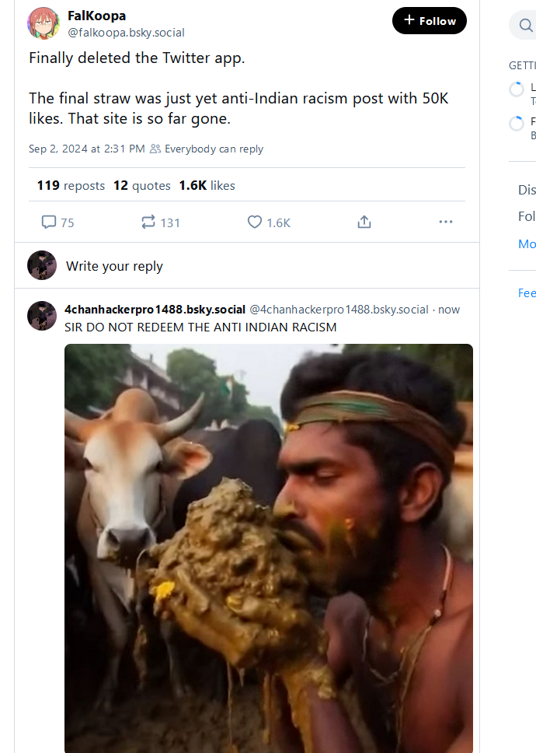536x753 pixels.
Task: Open the attached image in the reply
Action: [268, 545]
